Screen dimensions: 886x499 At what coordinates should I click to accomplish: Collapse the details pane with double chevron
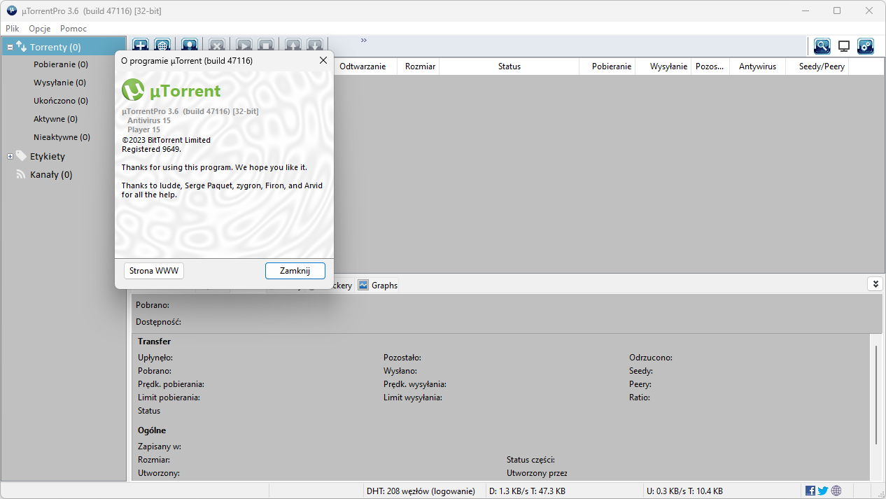pyautogui.click(x=875, y=283)
